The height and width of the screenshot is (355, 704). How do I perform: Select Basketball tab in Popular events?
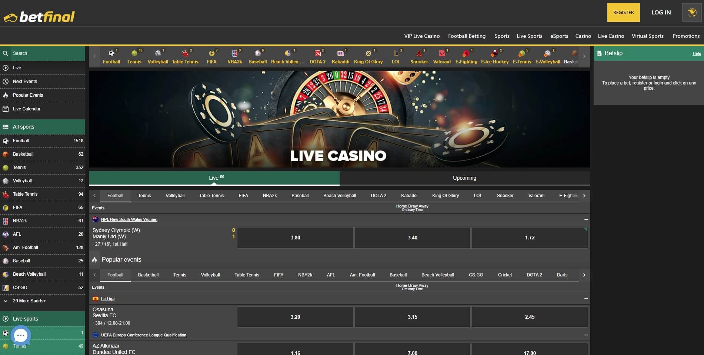point(148,275)
